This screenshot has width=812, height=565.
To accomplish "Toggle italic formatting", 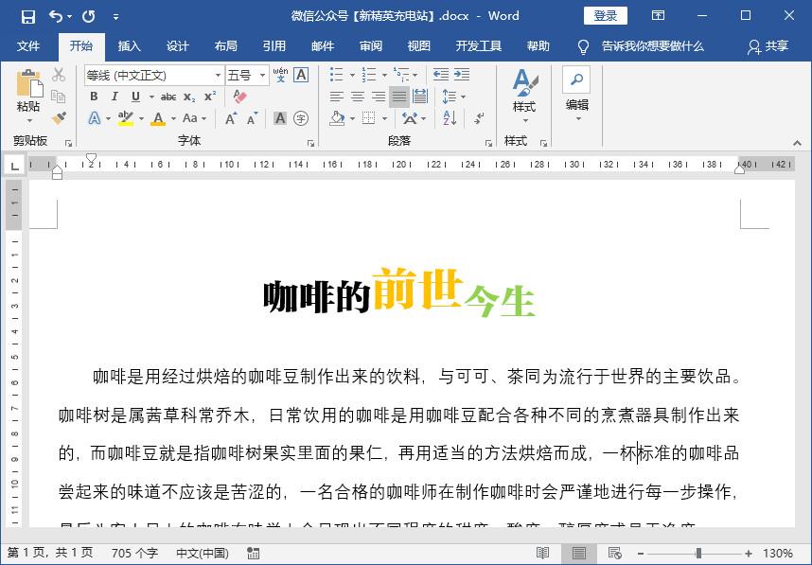I will [115, 97].
